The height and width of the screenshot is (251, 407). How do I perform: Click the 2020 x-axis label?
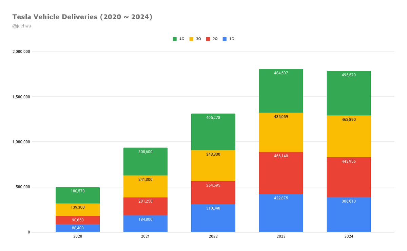[78, 237]
